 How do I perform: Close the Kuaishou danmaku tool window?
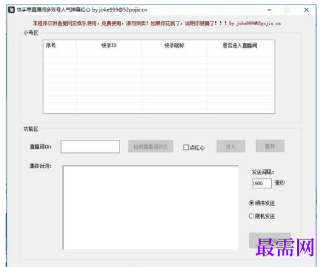point(306,10)
